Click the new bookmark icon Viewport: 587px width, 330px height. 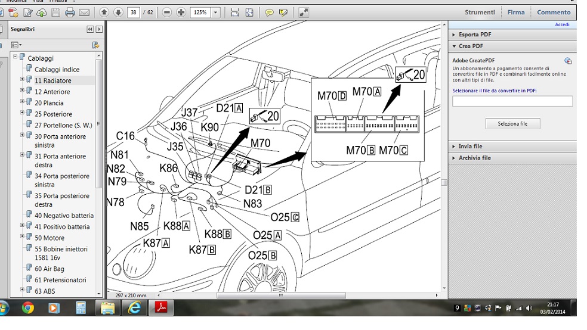[x=95, y=45]
